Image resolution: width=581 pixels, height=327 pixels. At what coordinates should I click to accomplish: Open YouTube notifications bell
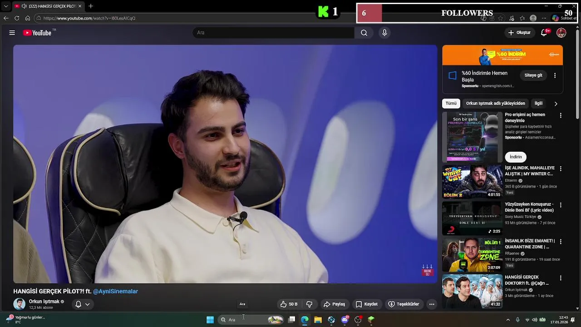(544, 33)
